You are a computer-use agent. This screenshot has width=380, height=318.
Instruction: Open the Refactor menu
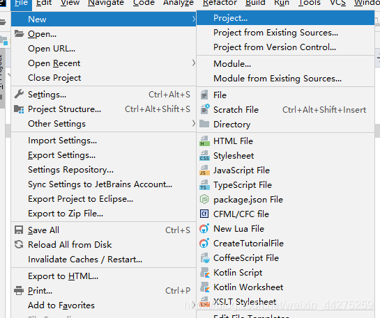click(x=220, y=3)
